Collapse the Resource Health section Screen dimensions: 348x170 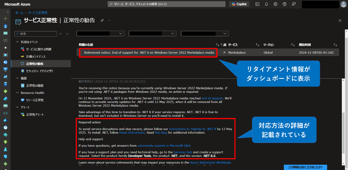18,92
